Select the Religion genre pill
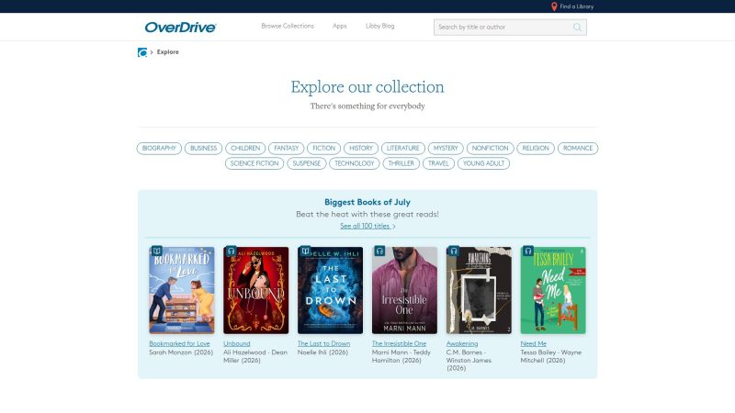Screen dimensions: 735x413 point(536,149)
